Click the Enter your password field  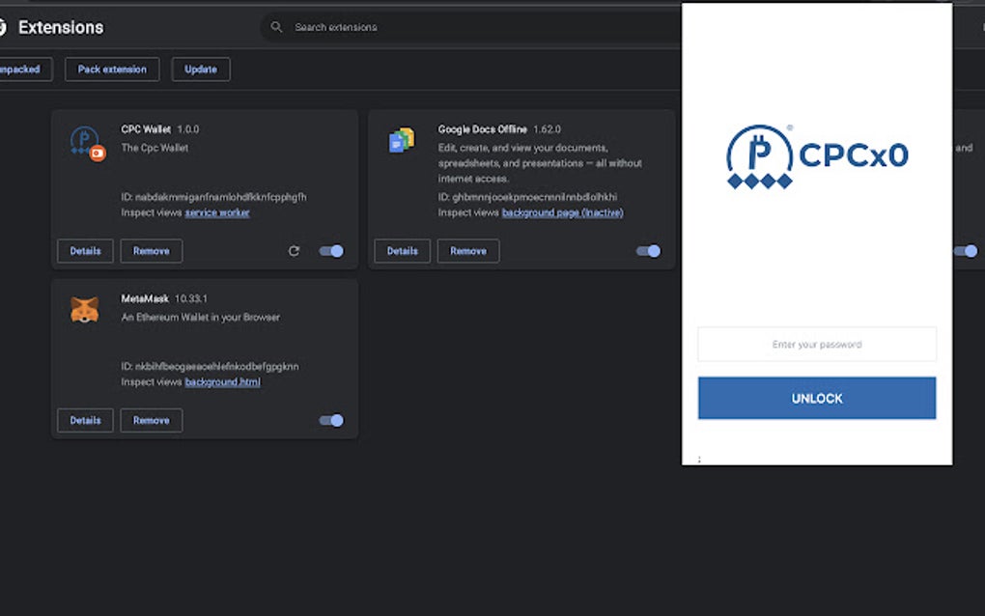click(x=816, y=344)
